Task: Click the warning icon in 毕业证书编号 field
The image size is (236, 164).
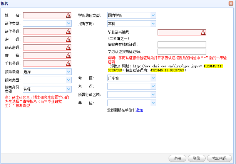Action: coord(203,33)
